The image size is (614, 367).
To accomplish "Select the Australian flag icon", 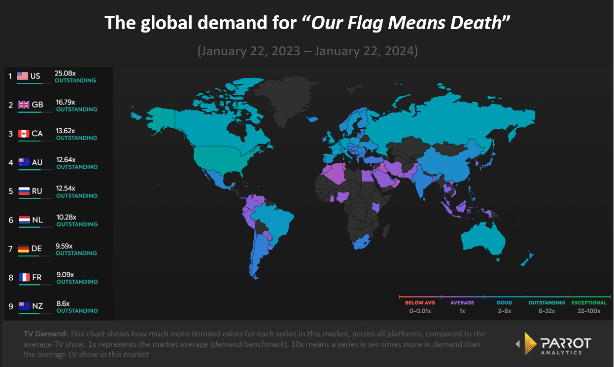I will point(24,162).
